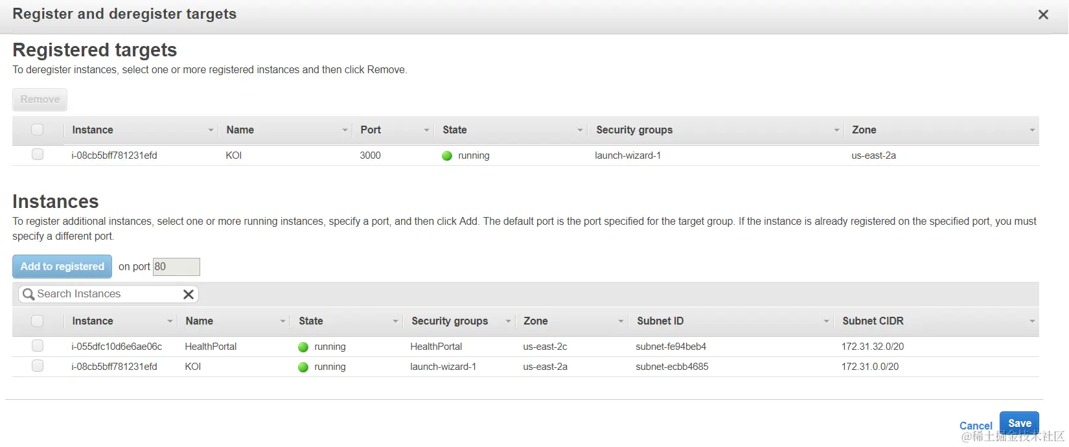
Task: Click the green status dot in KOI instances row
Action: pos(303,367)
